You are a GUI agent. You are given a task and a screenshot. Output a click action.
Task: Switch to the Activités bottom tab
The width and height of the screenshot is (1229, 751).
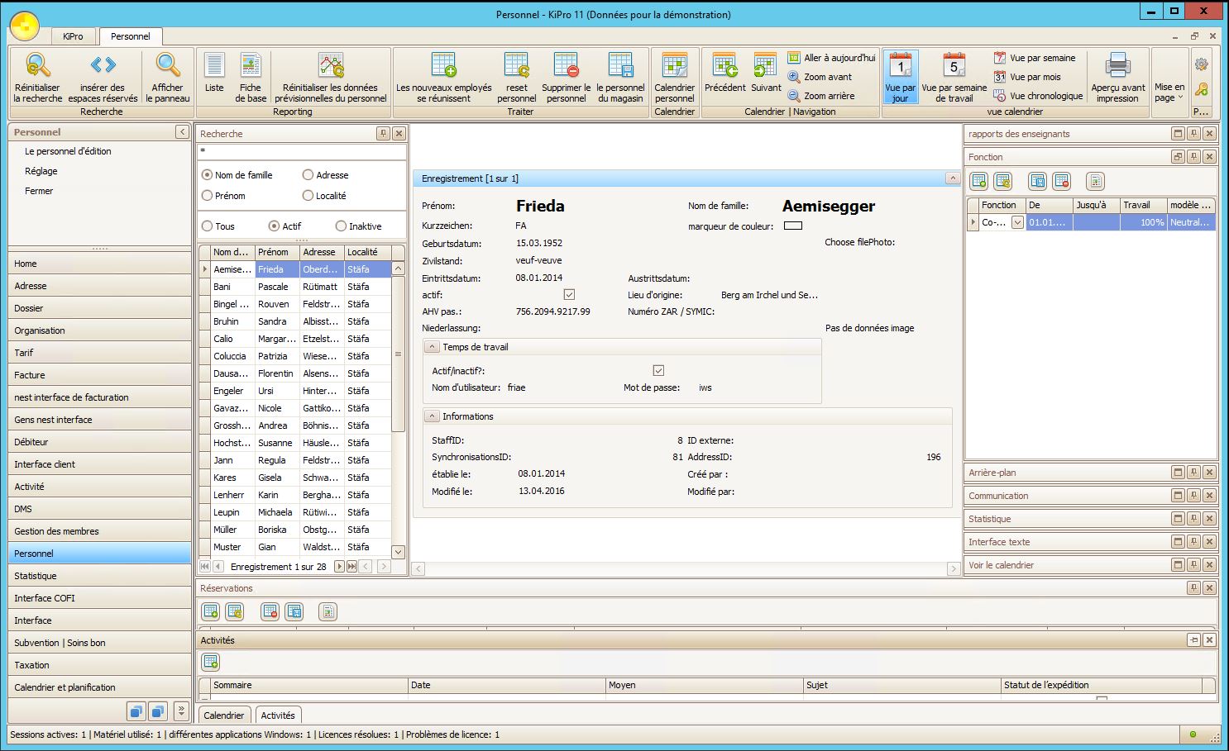[x=278, y=715]
